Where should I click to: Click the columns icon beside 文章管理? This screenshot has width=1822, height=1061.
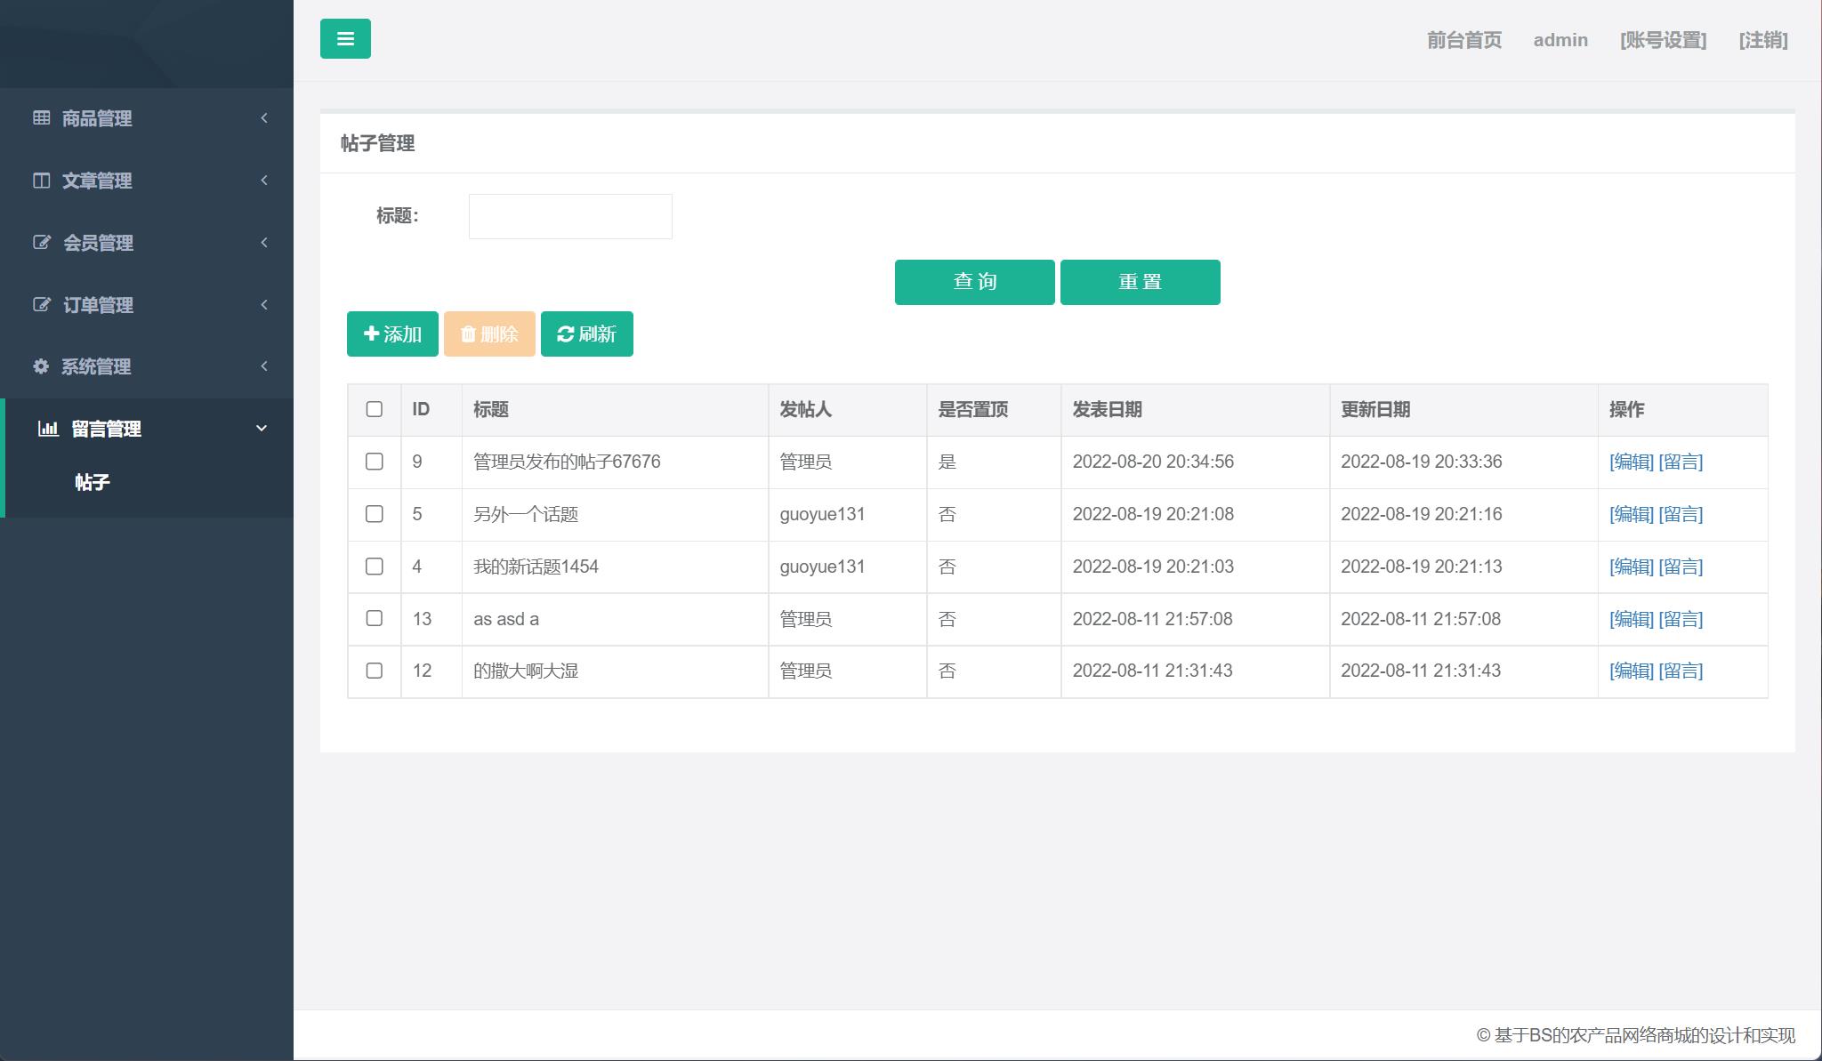click(41, 181)
